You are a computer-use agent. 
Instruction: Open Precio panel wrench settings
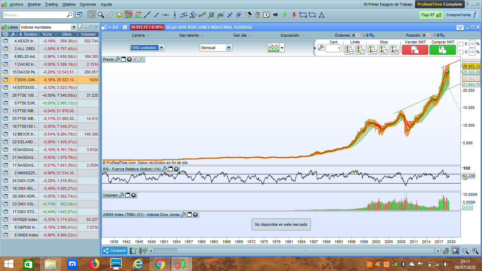click(118, 59)
